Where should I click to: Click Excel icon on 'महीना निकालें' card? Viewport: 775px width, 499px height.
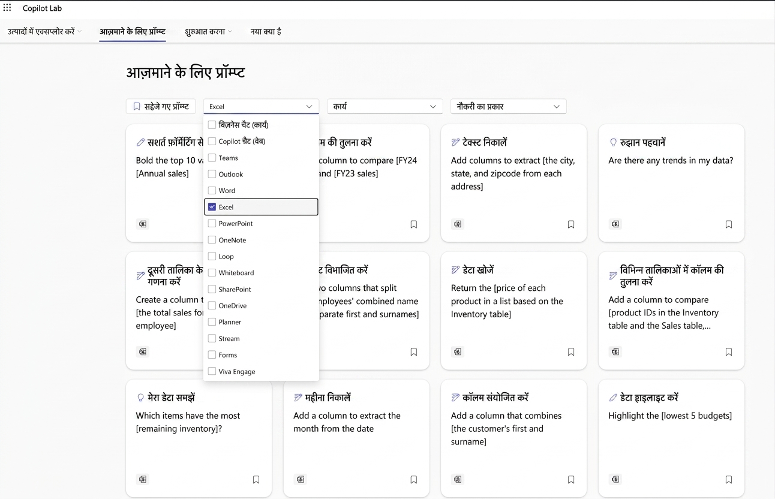301,480
